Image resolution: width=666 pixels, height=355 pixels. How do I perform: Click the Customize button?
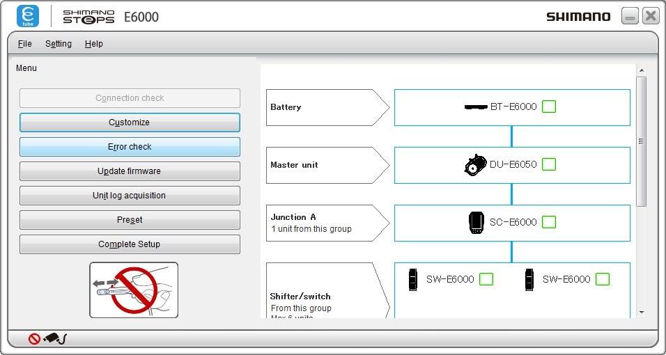pyautogui.click(x=130, y=123)
